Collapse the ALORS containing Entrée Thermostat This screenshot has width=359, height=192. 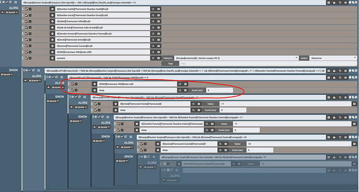click(x=72, y=107)
